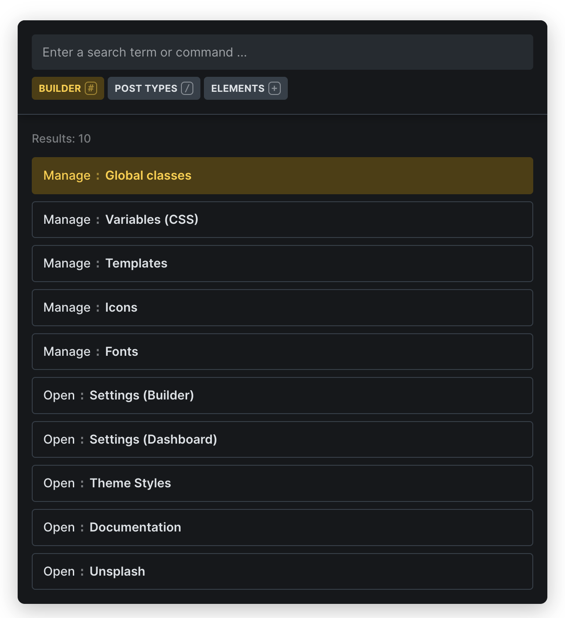Pick the Manage Fonts entry
This screenshot has height=618, width=565.
[282, 352]
